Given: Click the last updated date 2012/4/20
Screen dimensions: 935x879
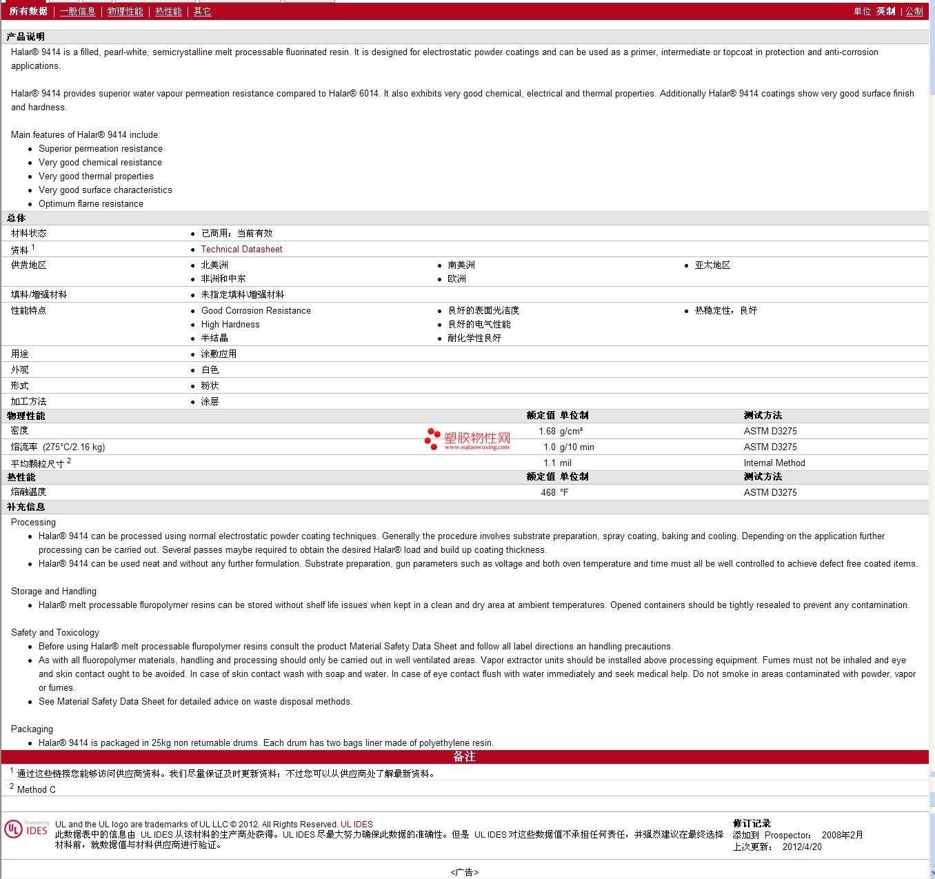Looking at the screenshot, I should pos(802,847).
